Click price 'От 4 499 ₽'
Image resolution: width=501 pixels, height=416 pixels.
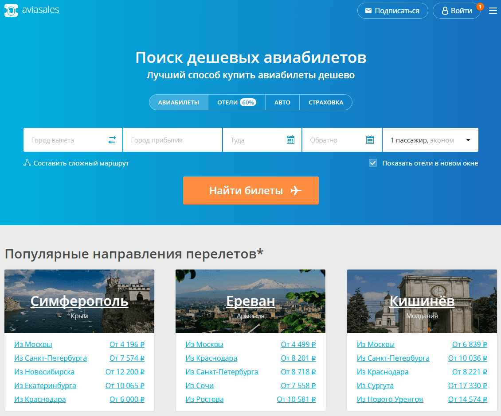click(298, 345)
